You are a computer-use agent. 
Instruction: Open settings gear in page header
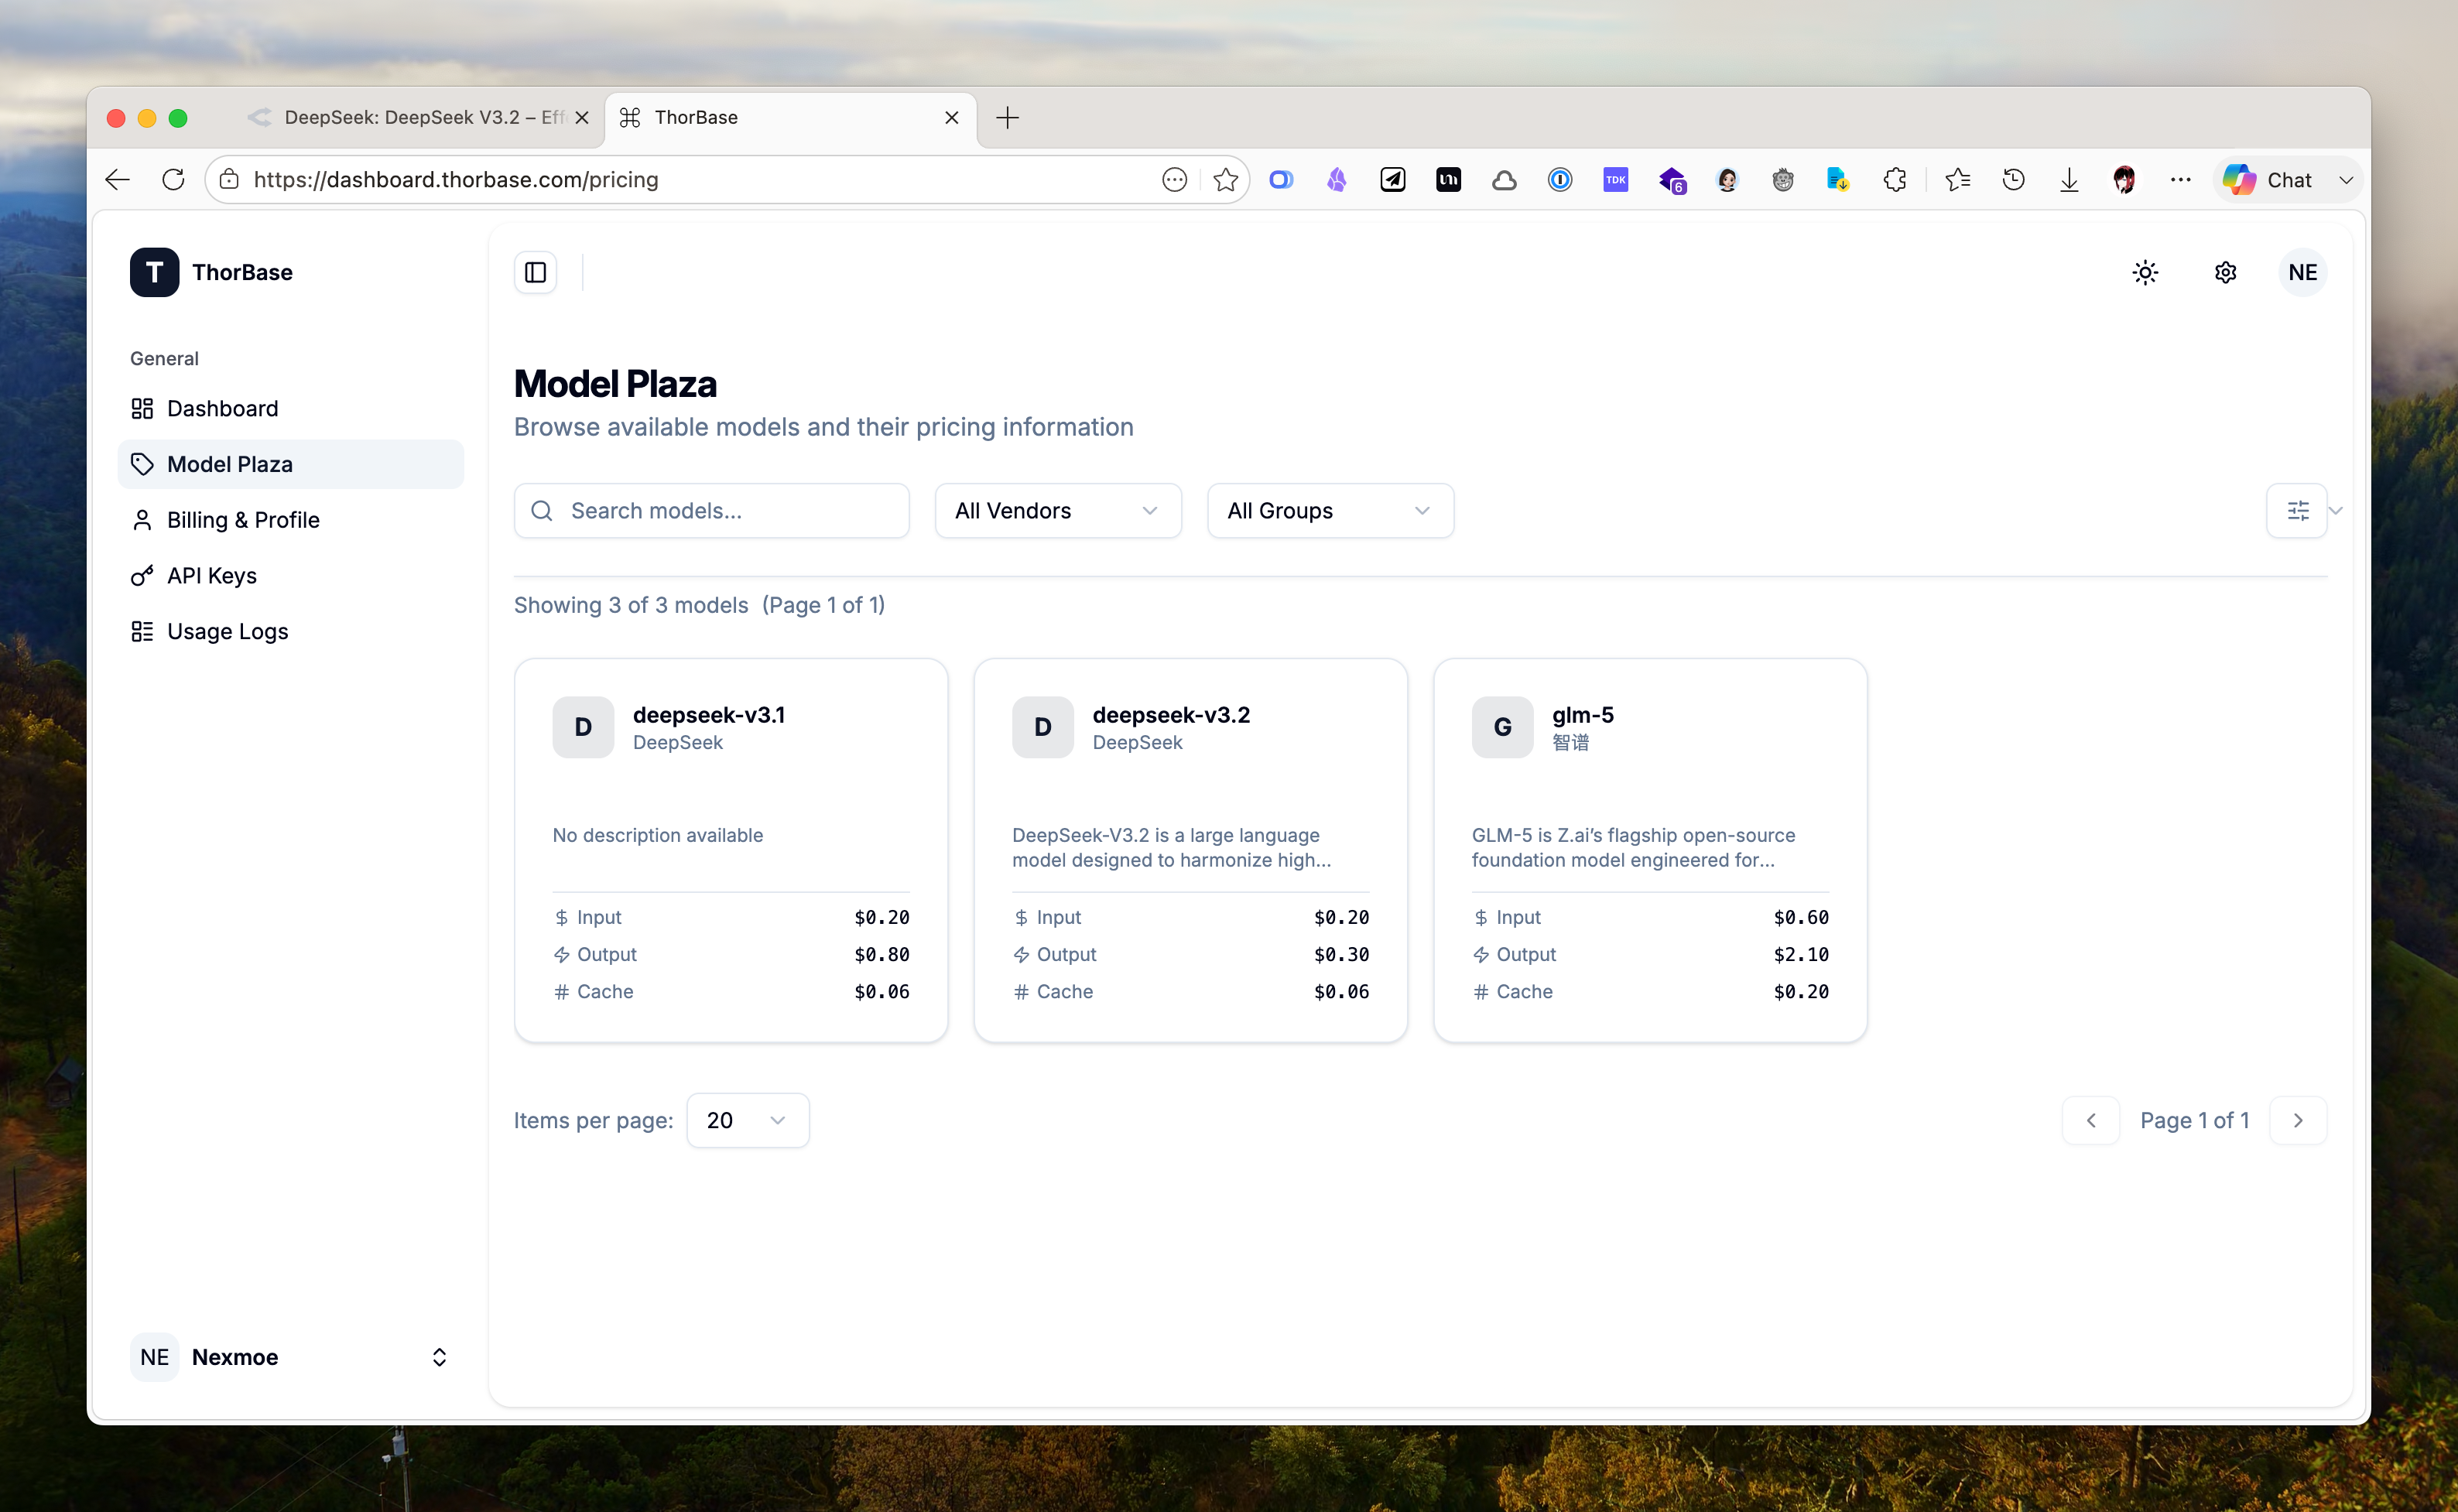(2225, 272)
